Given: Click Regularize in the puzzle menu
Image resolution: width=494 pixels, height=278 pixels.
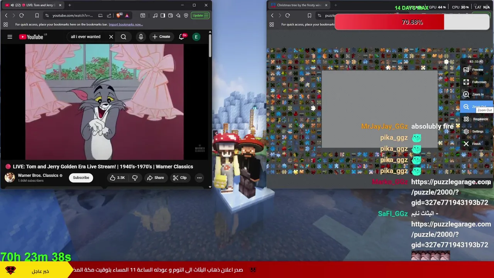Looking at the screenshot, I should [x=477, y=119].
